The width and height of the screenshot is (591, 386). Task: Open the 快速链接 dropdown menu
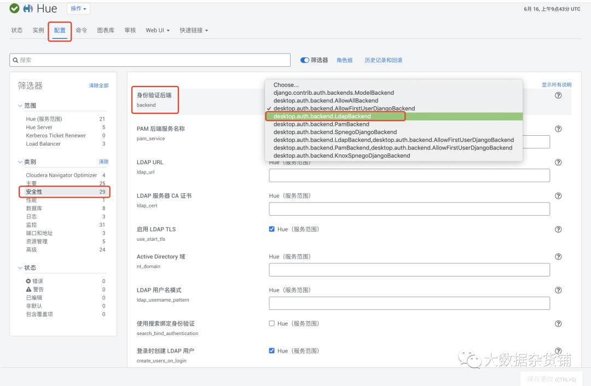point(194,30)
